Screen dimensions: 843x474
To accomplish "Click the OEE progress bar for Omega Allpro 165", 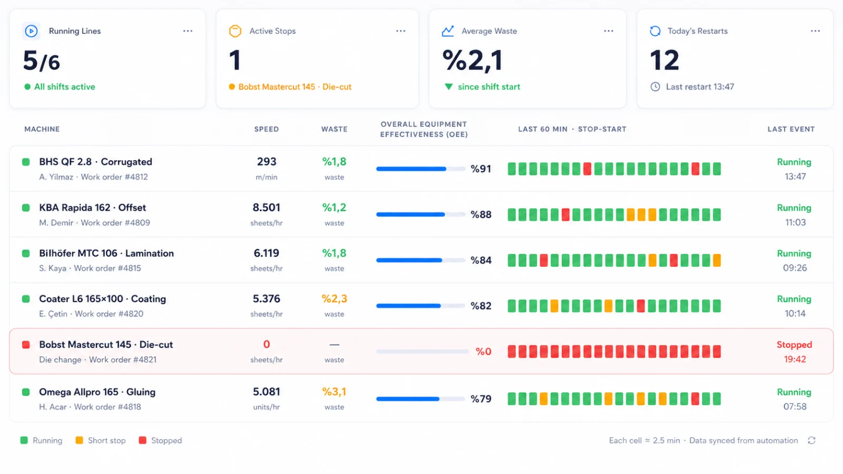I will (x=420, y=399).
